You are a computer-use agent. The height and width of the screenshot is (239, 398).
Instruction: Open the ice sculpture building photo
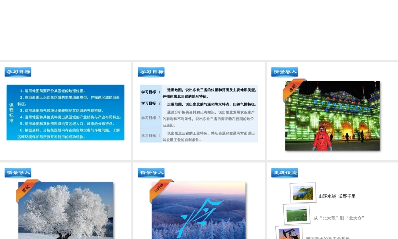pyautogui.click(x=332, y=116)
